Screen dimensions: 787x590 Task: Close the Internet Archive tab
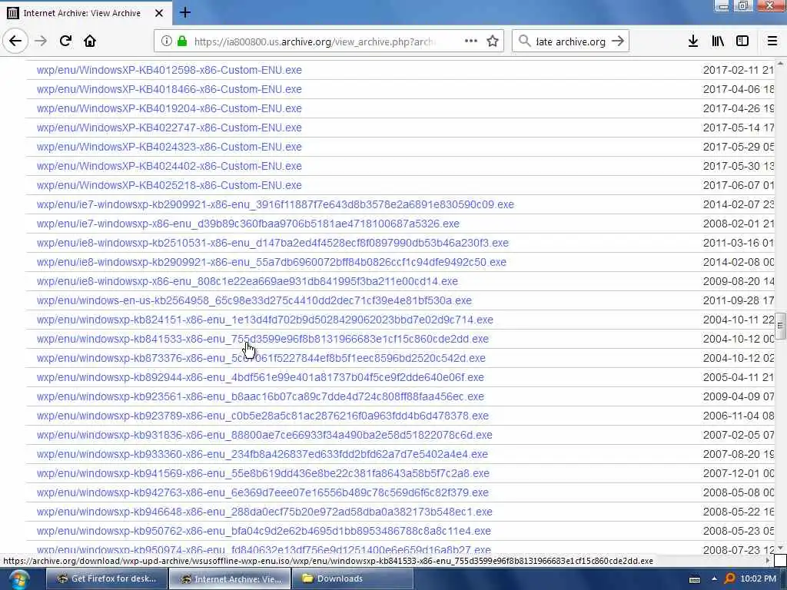click(159, 13)
